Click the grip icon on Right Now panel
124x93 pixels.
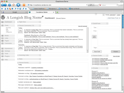pos(40,22)
